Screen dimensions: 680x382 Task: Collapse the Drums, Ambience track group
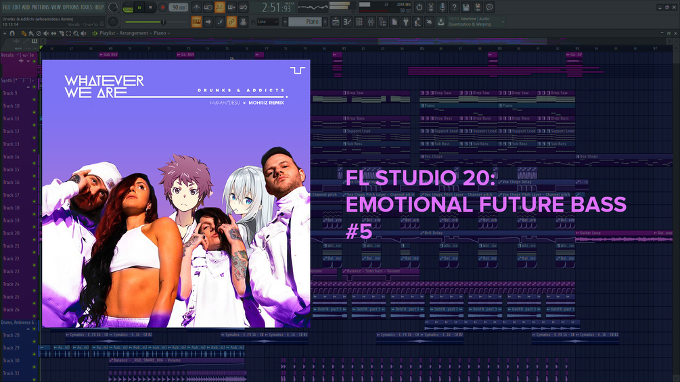[28, 329]
